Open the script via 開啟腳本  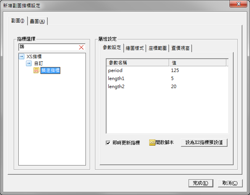coord(165,143)
